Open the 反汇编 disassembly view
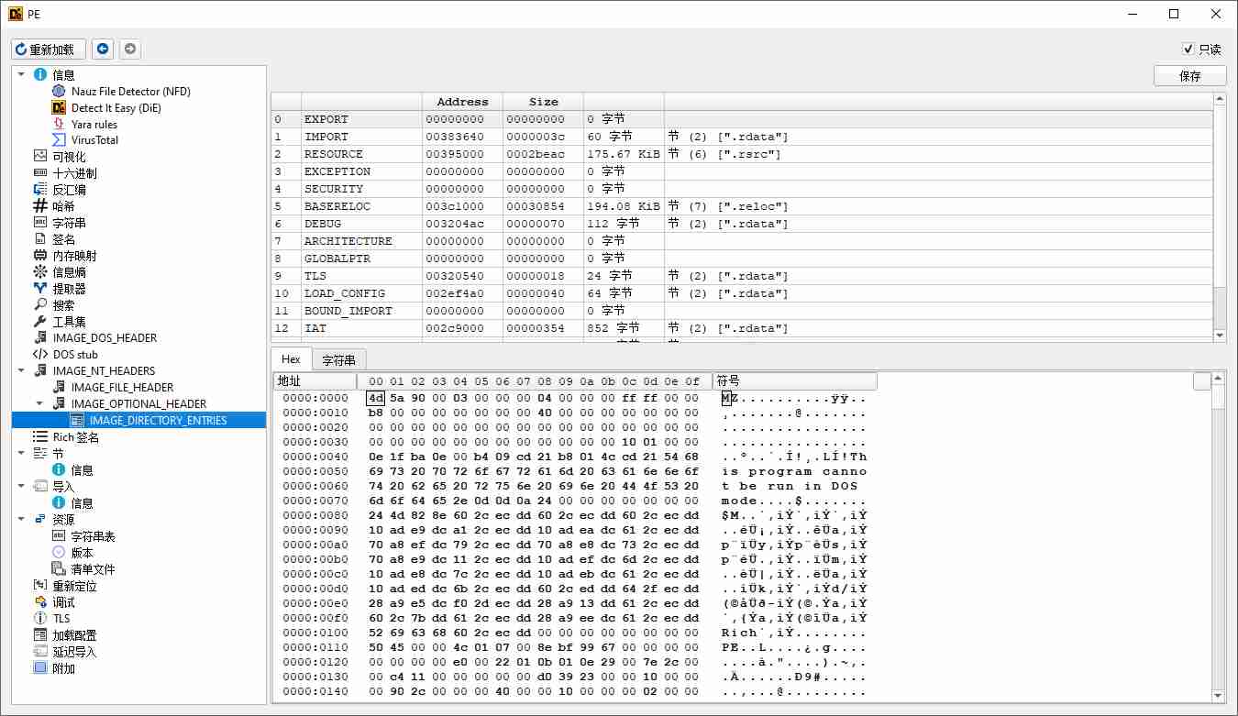This screenshot has width=1238, height=716. [x=69, y=190]
